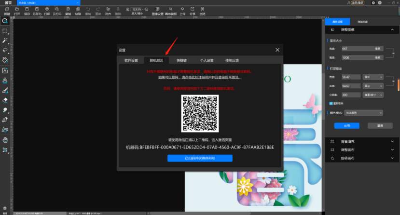
Task: Select the Zoom magnifier tool in left toolbar
Action: click(x=5, y=21)
